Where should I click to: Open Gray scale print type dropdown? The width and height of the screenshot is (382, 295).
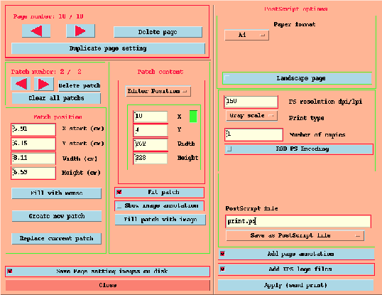(251, 116)
